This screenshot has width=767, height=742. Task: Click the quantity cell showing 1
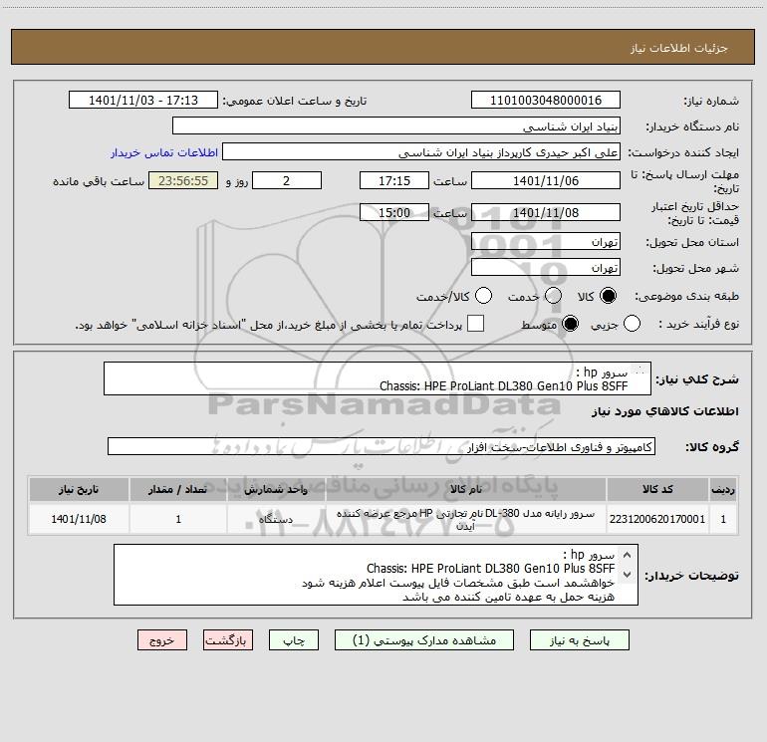(x=178, y=519)
